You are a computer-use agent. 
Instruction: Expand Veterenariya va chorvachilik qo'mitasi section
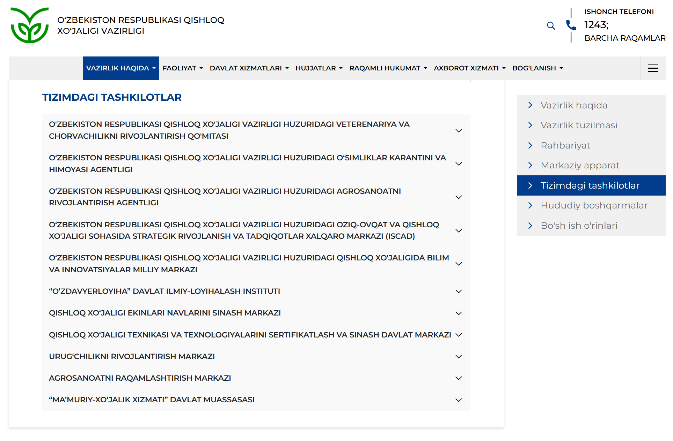coord(459,131)
